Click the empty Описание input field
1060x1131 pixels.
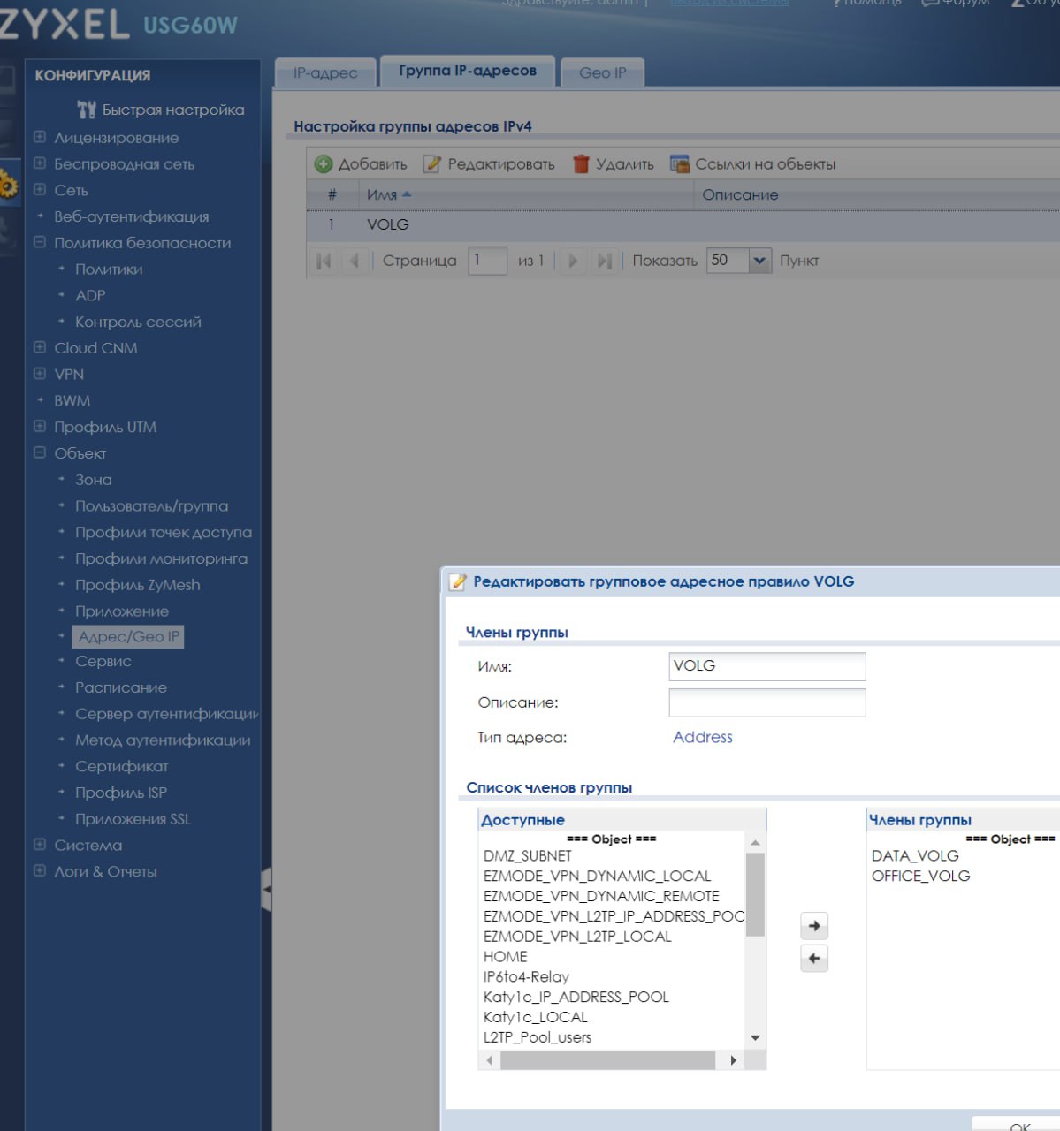(767, 702)
